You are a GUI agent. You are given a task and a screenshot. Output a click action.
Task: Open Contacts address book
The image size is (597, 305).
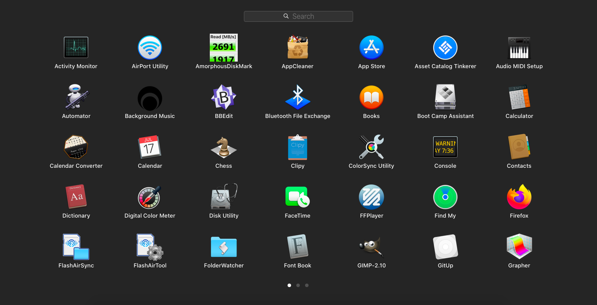(x=519, y=147)
